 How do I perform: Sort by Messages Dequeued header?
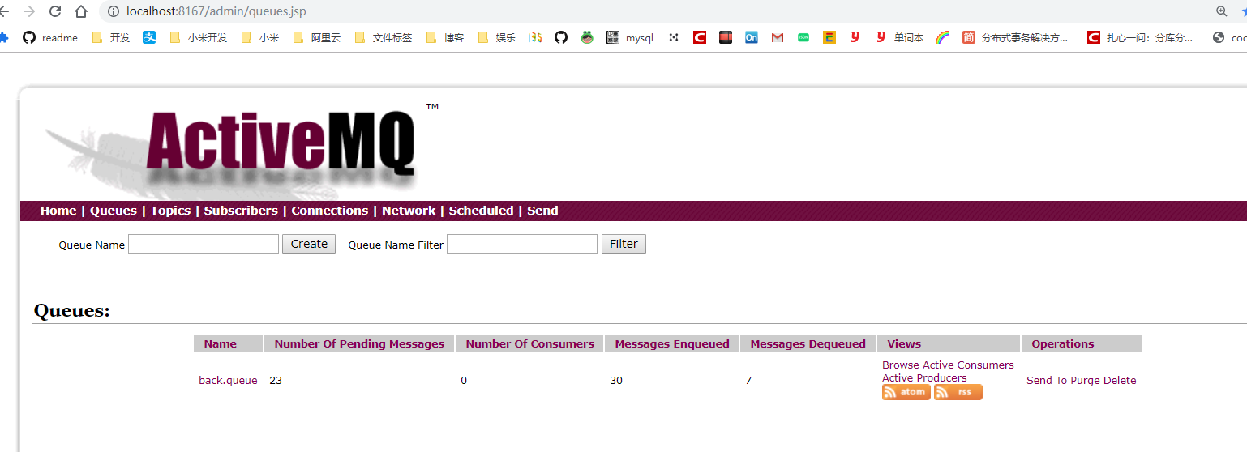click(808, 343)
